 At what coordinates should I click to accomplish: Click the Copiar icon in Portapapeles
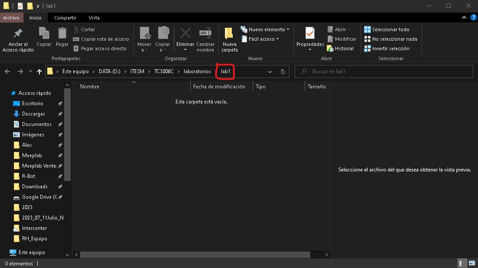point(44,34)
